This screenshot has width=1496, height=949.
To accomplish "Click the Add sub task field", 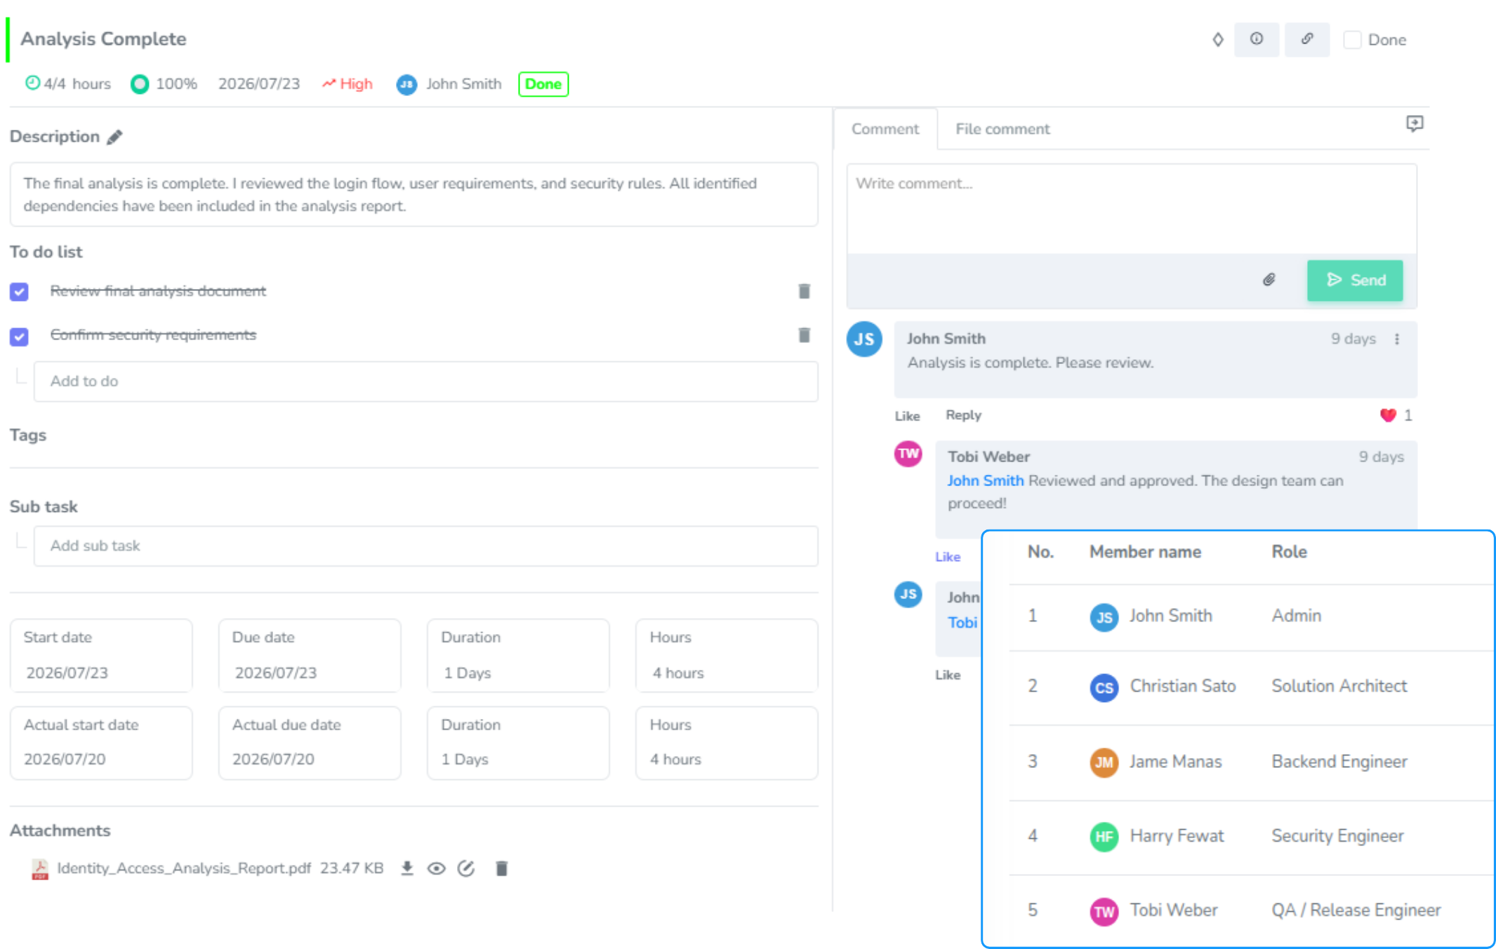I will click(426, 546).
